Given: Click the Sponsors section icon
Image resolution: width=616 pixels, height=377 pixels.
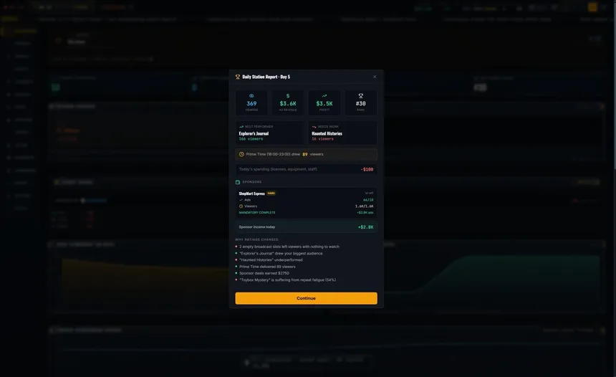Looking at the screenshot, I should 238,182.
